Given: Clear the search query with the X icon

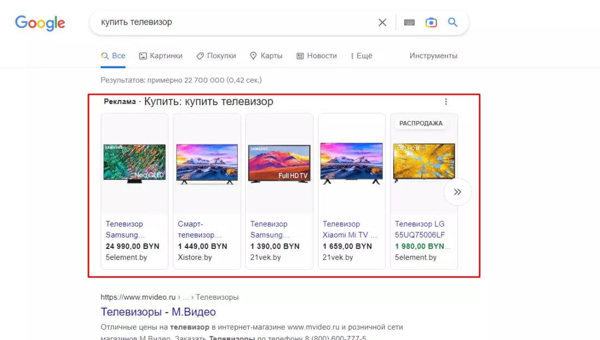Looking at the screenshot, I should coord(382,22).
